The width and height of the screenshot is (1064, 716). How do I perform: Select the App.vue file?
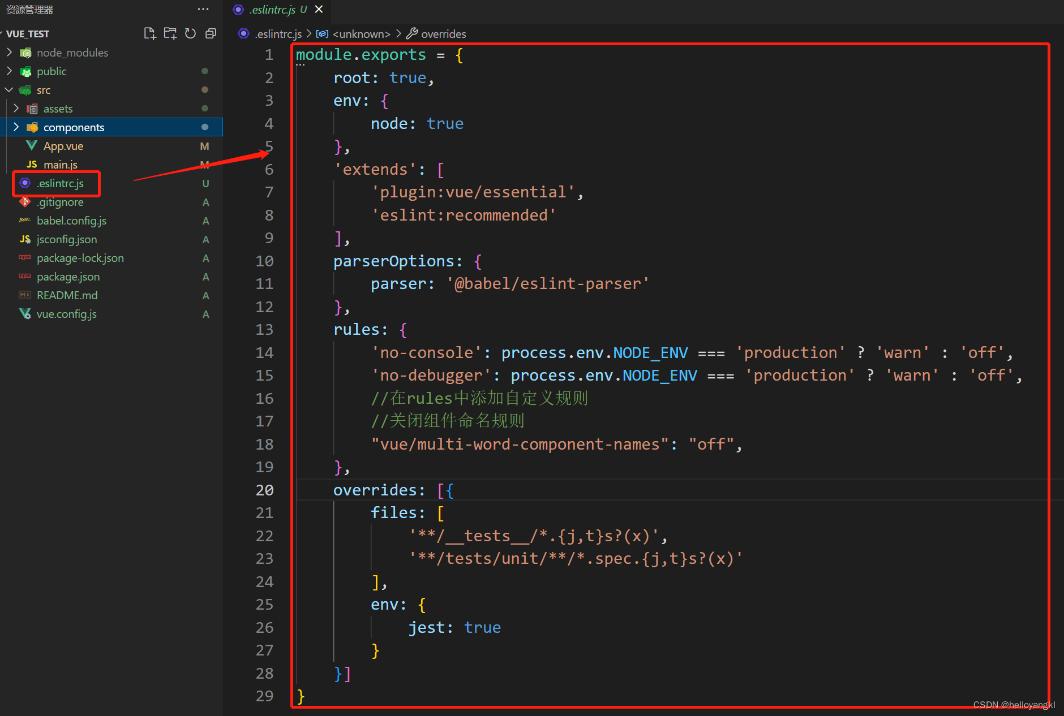click(x=63, y=145)
